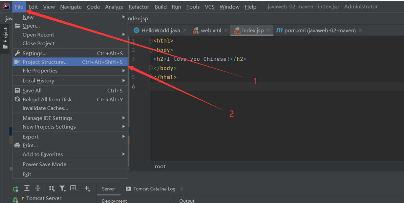Click the Open in New Tab icon
Image resolution: width=404 pixels, height=203 pixels.
(73, 188)
